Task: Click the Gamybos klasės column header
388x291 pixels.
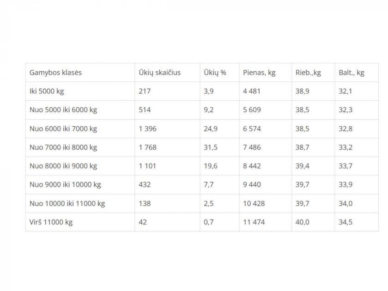Action: pyautogui.click(x=80, y=73)
